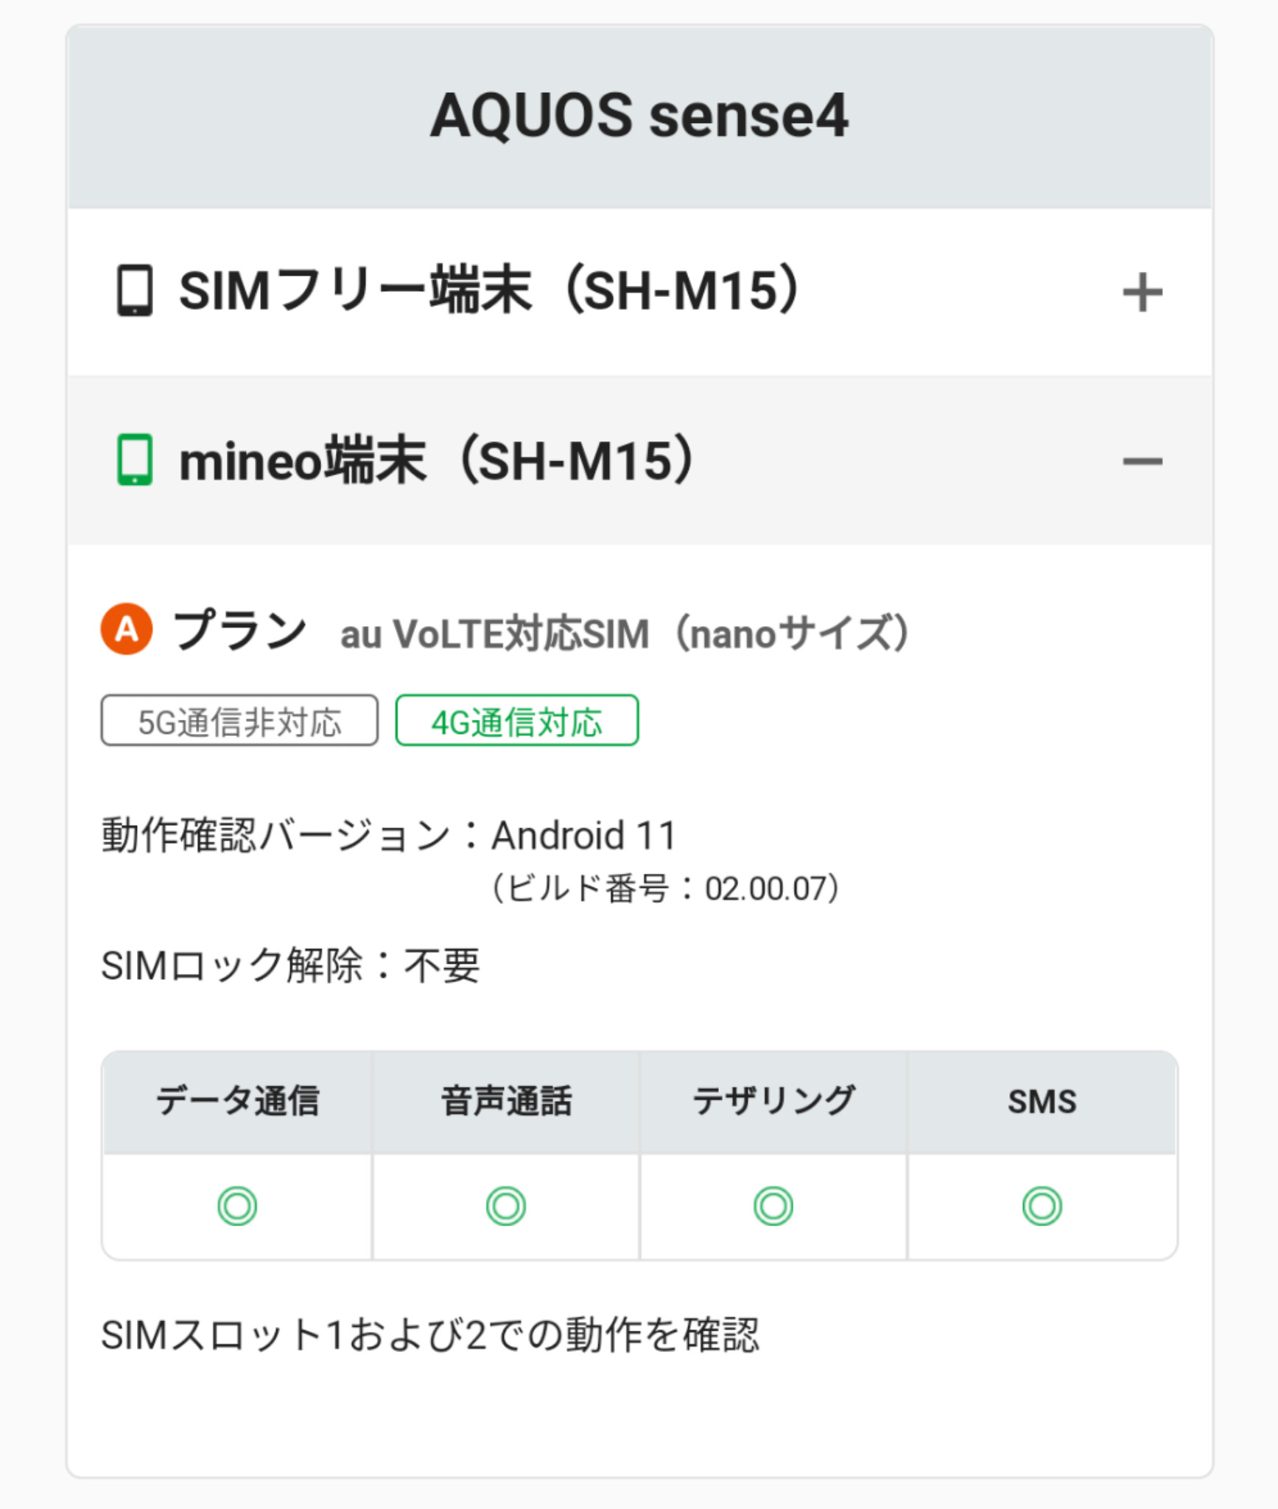
Task: Click the データ通信 support circle mark
Action: coord(237,1206)
